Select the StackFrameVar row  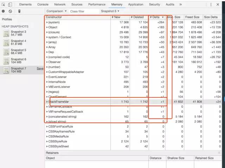133,102
